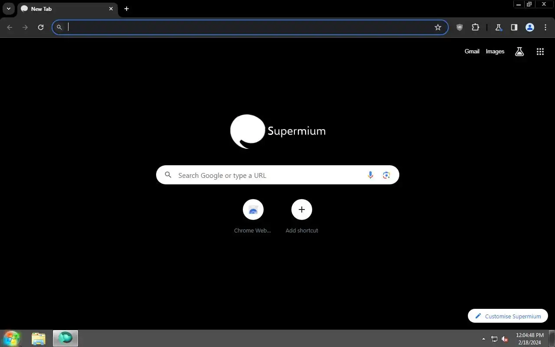Open the profile avatar menu
555x347 pixels.
point(530,27)
